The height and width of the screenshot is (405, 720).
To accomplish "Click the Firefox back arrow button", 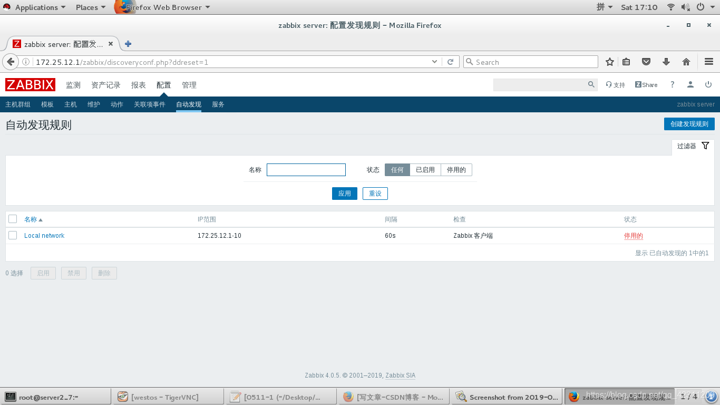I will coord(11,62).
